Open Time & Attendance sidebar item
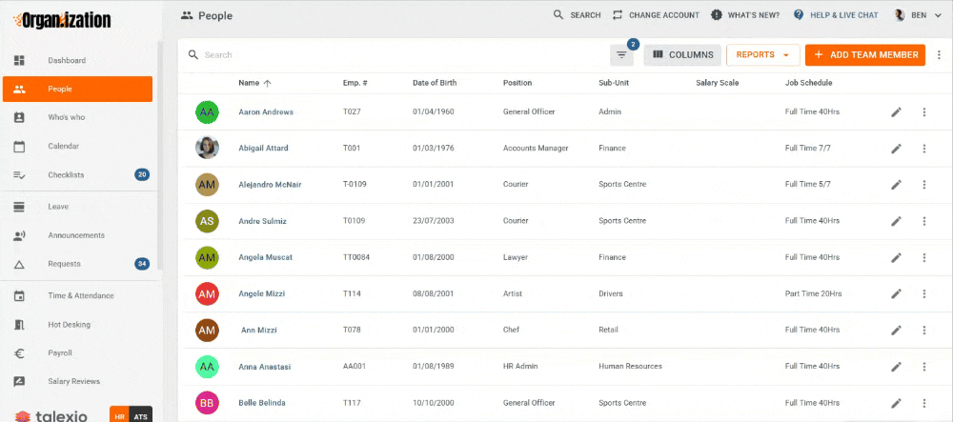 click(81, 296)
